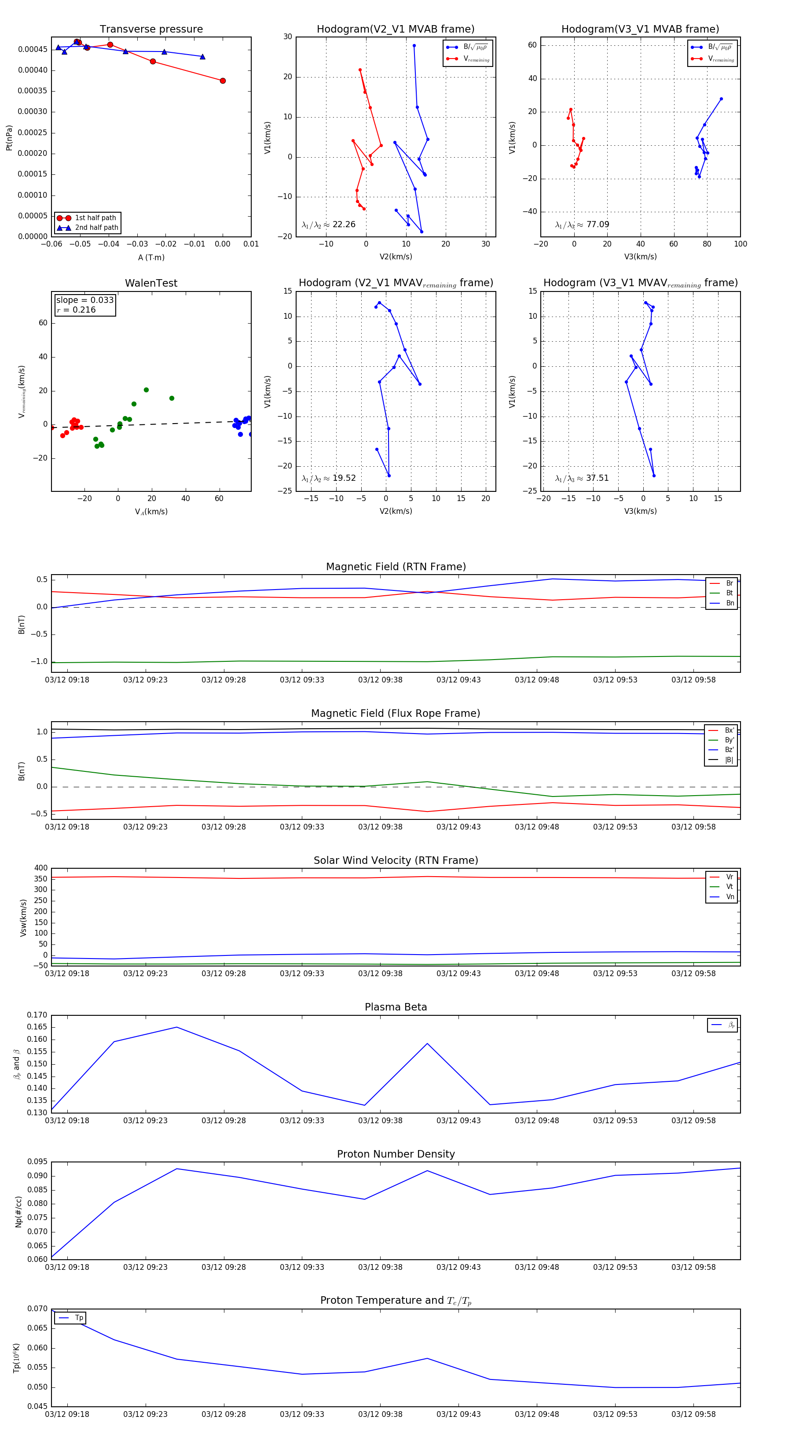The width and height of the screenshot is (792, 1453).
Task: Select the "Hodogram(V3_V1 MVAB frame)" title
Action: [x=640, y=30]
